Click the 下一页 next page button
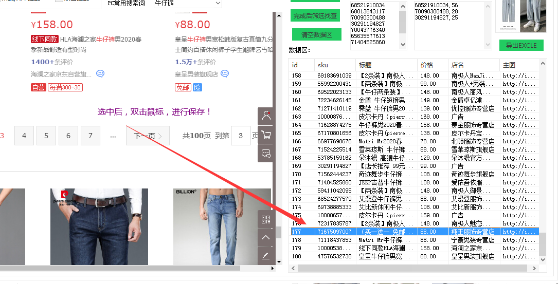 point(148,136)
